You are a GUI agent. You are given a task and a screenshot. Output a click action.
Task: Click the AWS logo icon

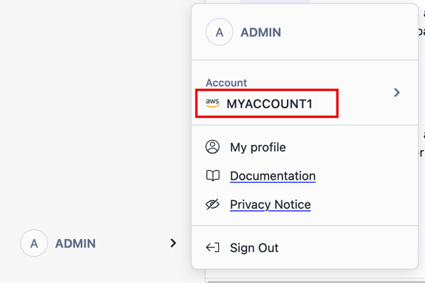[212, 103]
